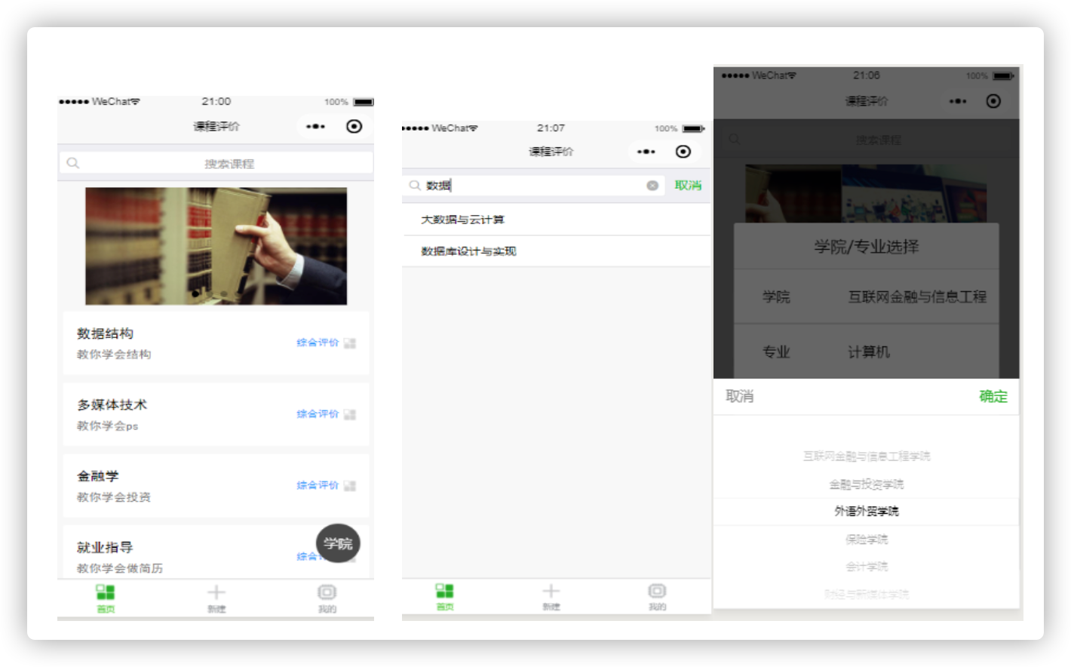Open the 专业 picker showing 计算机
Image resolution: width=1071 pixels, height=667 pixels.
(x=867, y=352)
